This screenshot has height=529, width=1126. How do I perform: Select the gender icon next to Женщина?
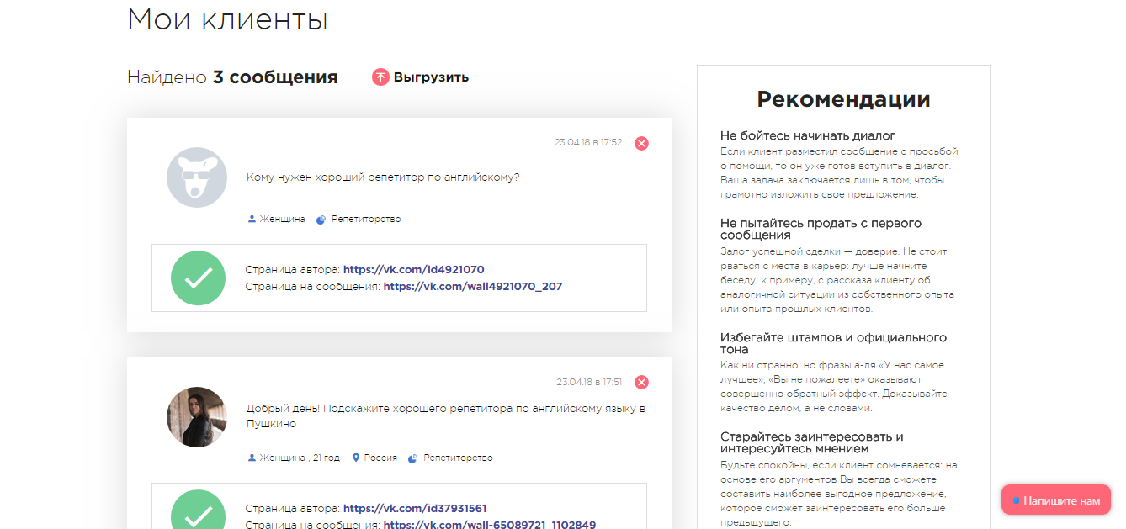point(251,218)
